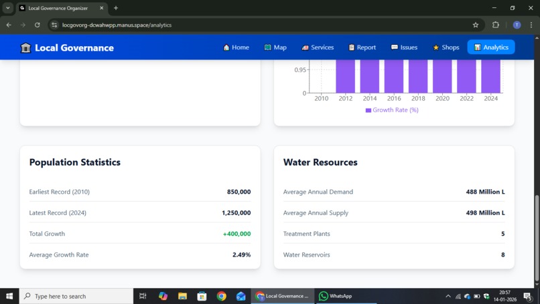Toggle Growth Rate (%) legend entry
This screenshot has width=540, height=304.
[x=392, y=110]
